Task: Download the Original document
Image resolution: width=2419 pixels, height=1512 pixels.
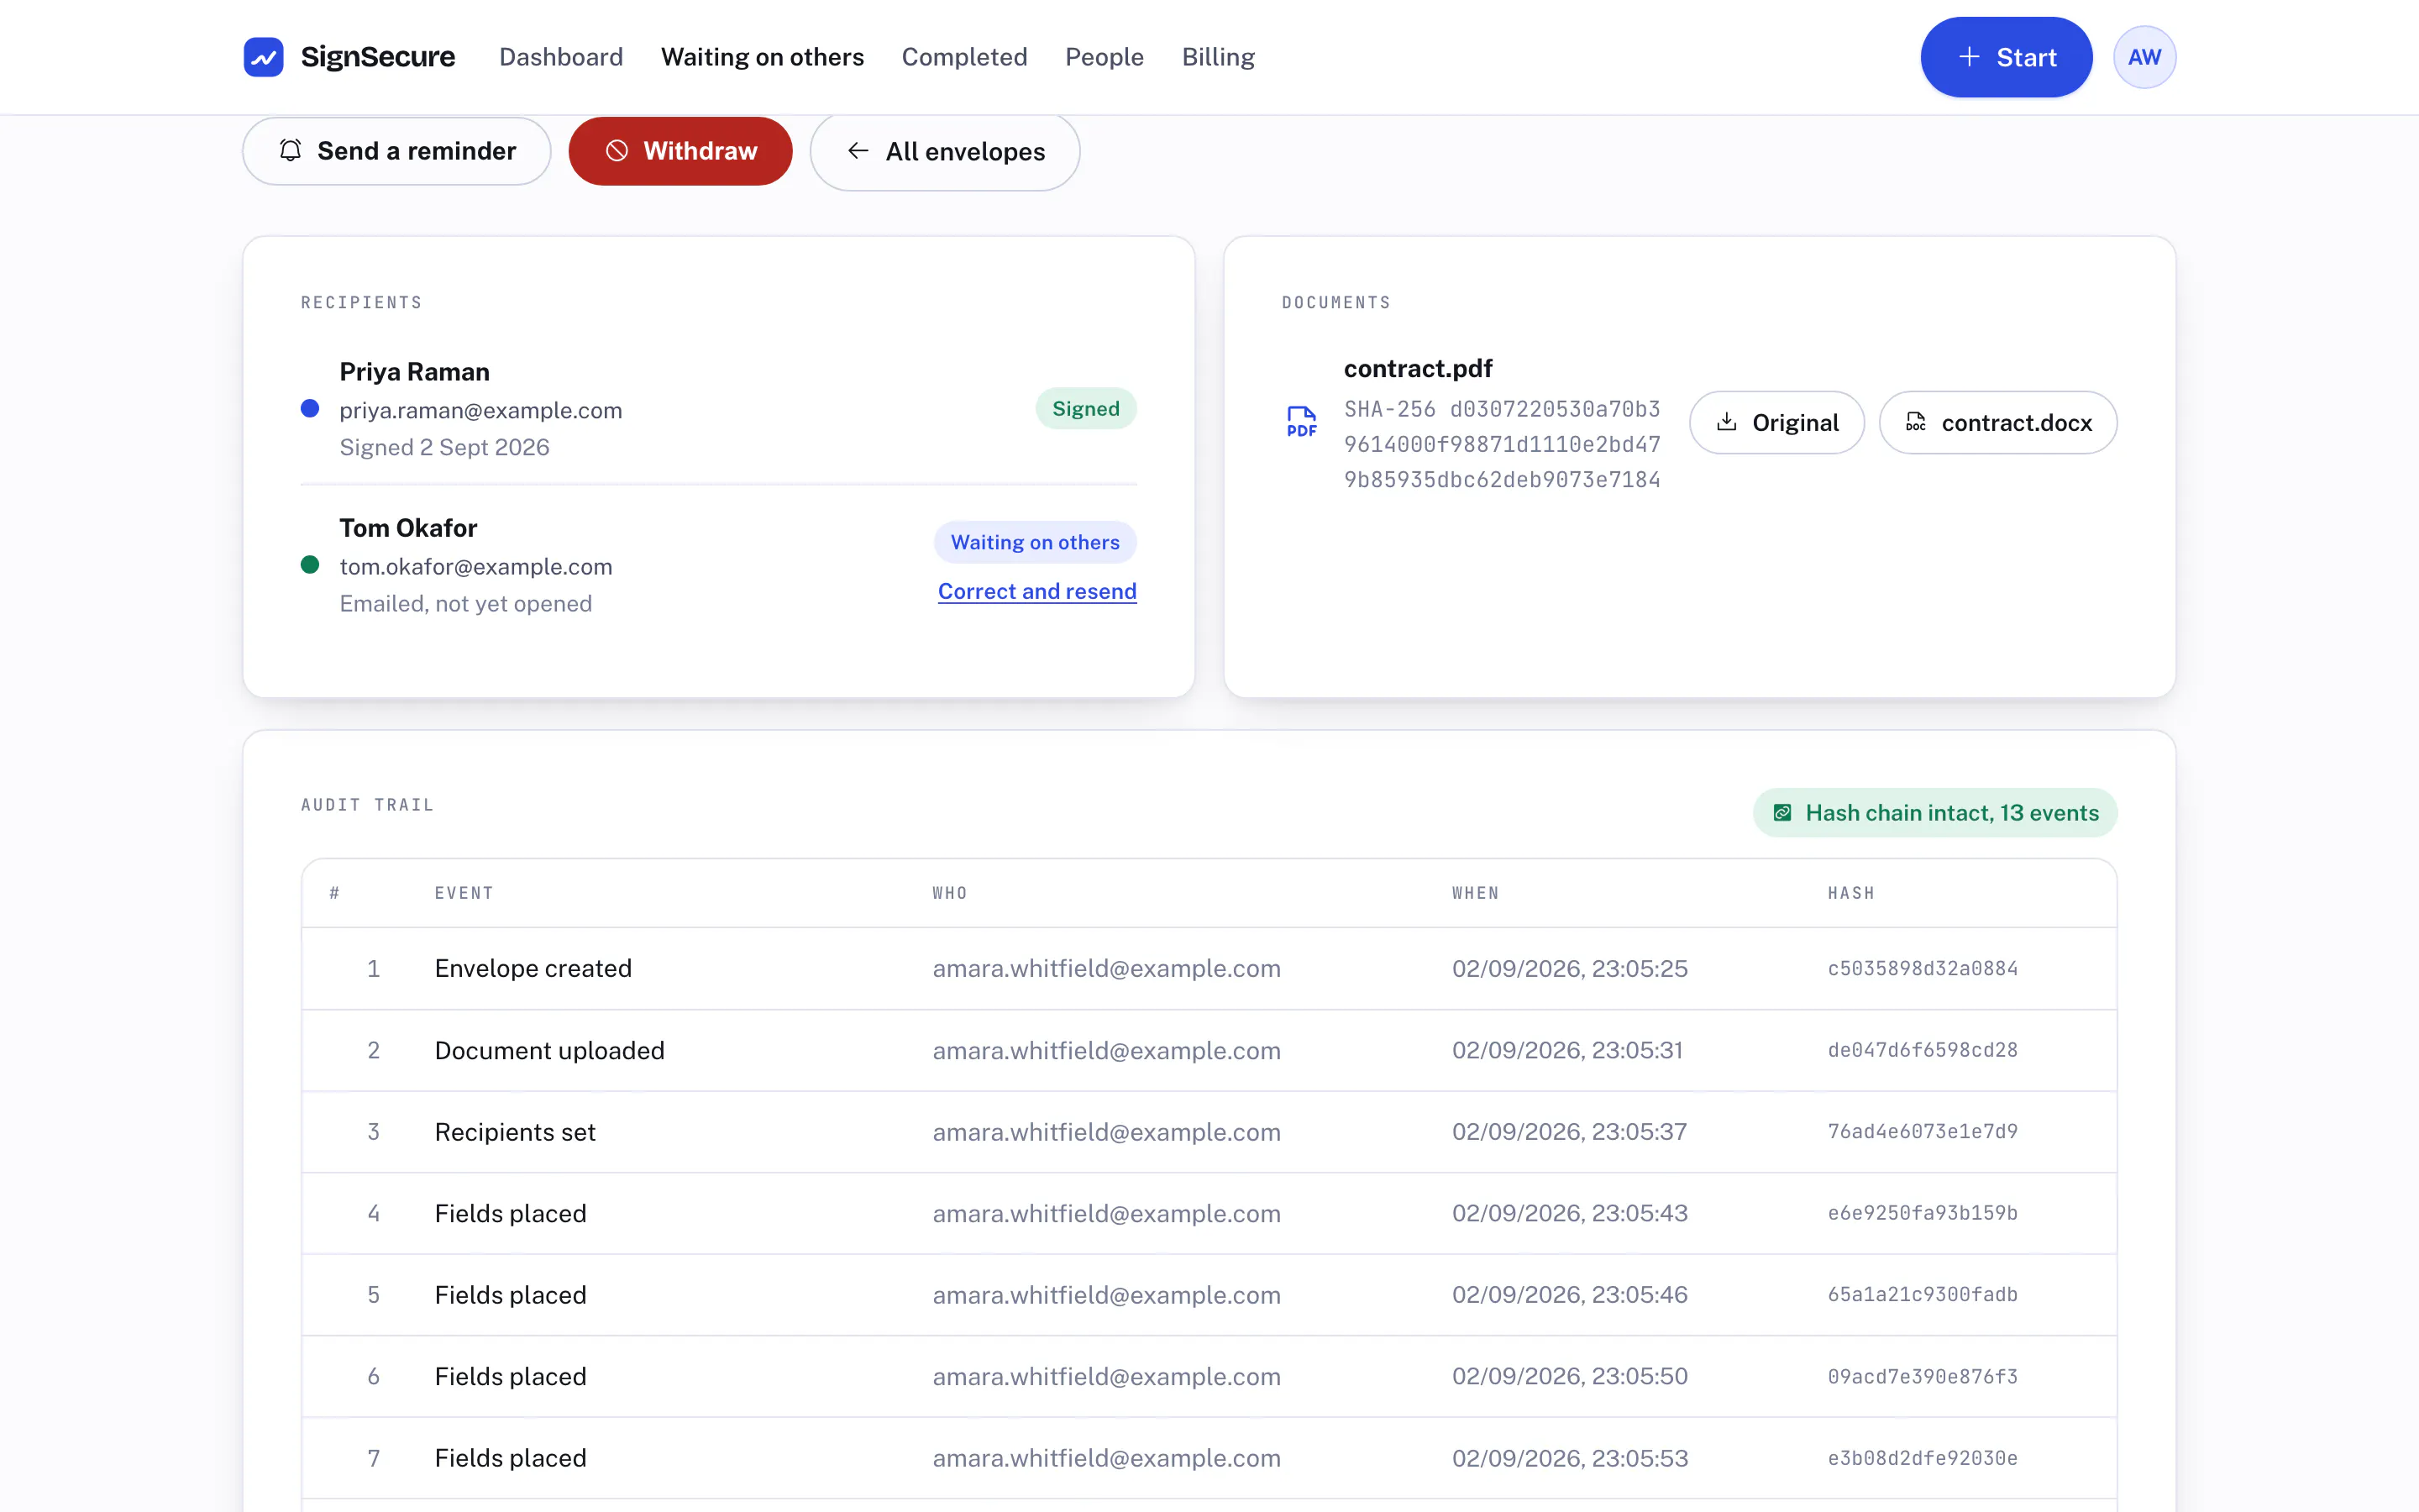Action: coord(1777,422)
